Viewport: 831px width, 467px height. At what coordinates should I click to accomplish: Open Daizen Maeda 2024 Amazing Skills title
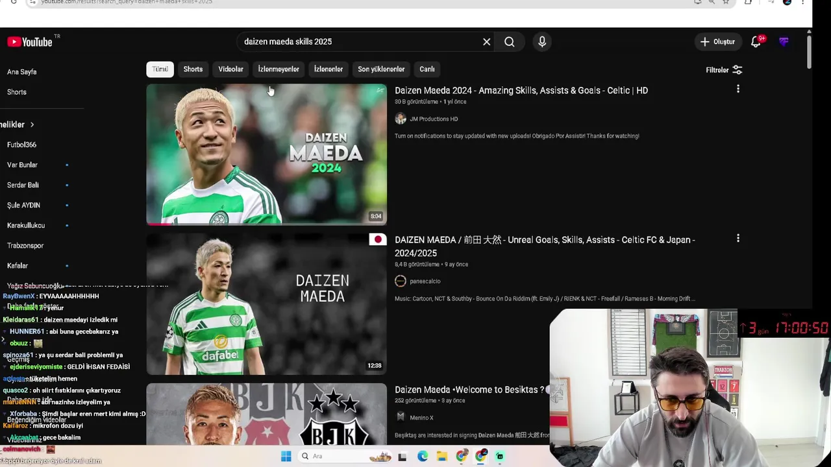tap(521, 90)
